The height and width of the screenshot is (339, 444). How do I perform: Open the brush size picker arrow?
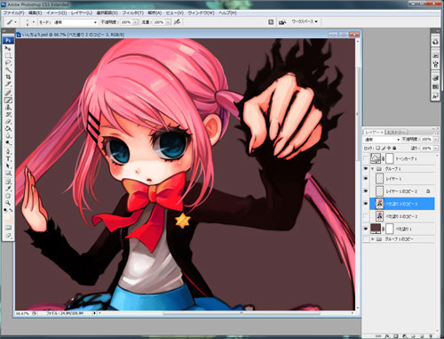click(34, 22)
